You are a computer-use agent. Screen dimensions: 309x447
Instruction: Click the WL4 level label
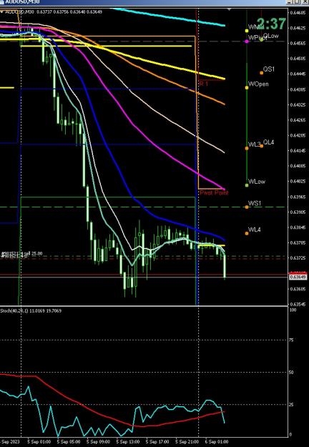pos(254,230)
